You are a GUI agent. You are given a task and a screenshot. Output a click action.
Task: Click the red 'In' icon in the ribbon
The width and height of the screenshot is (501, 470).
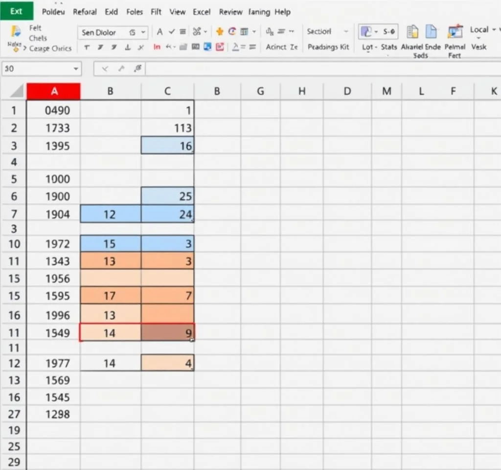point(157,47)
